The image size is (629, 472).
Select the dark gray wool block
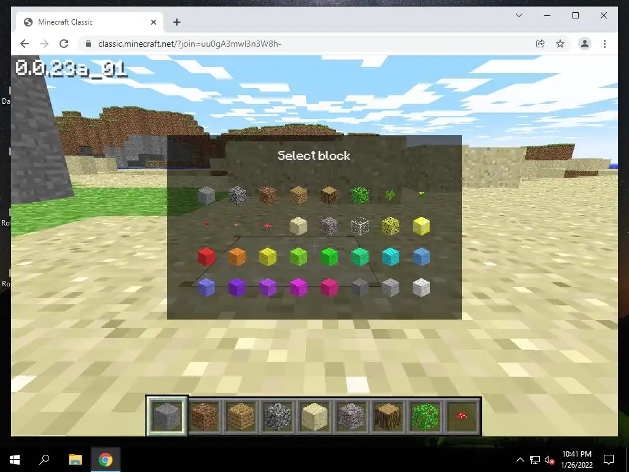pyautogui.click(x=360, y=288)
